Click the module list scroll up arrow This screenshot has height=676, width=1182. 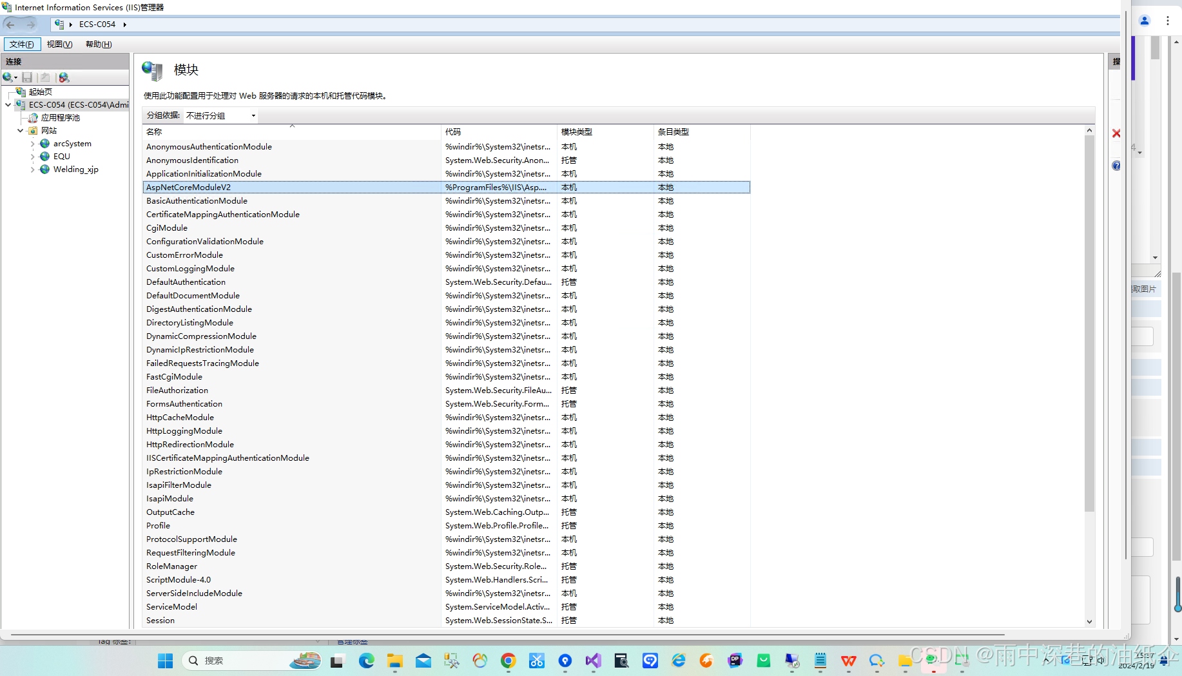click(x=1089, y=130)
